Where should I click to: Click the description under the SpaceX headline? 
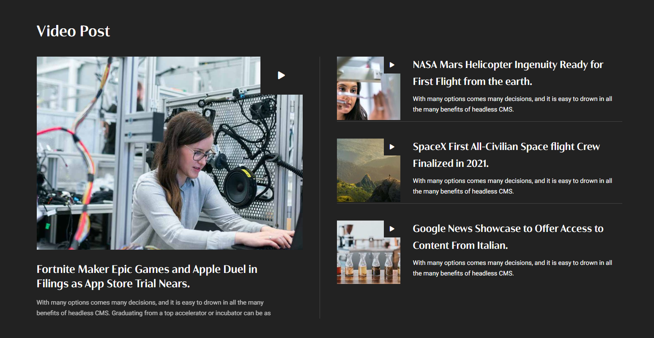(512, 186)
